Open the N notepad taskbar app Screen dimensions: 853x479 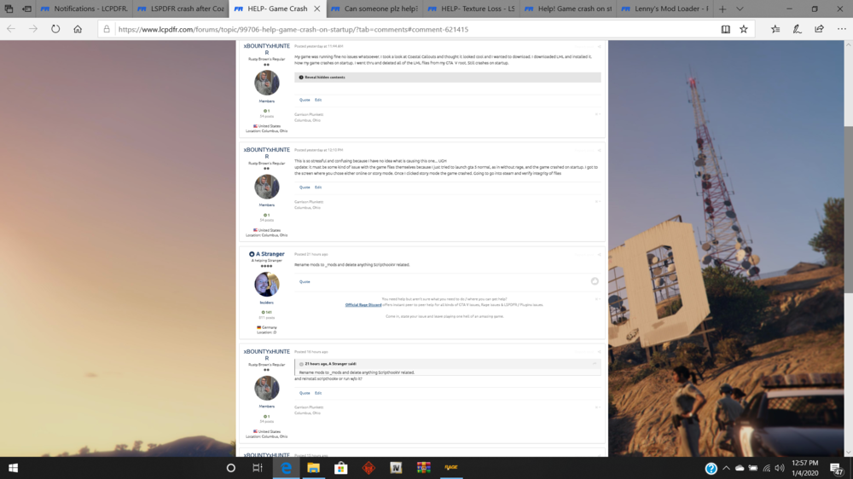click(x=396, y=468)
